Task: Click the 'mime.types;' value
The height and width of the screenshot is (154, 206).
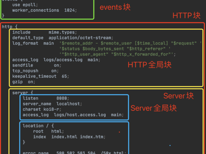Action: (63, 32)
